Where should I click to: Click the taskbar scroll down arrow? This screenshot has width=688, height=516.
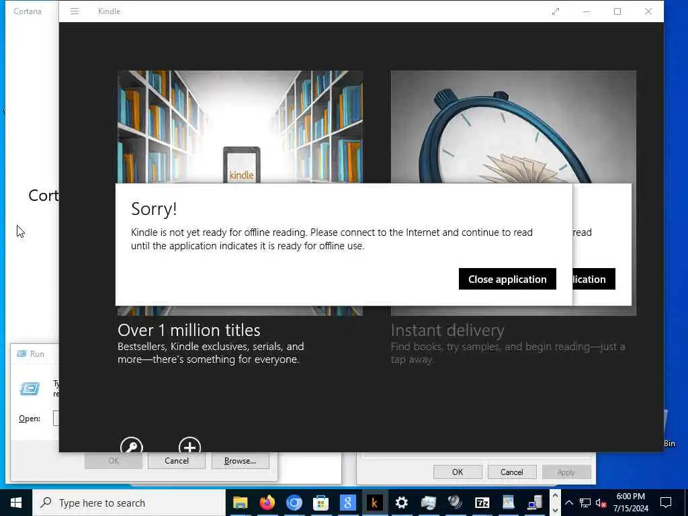(555, 511)
